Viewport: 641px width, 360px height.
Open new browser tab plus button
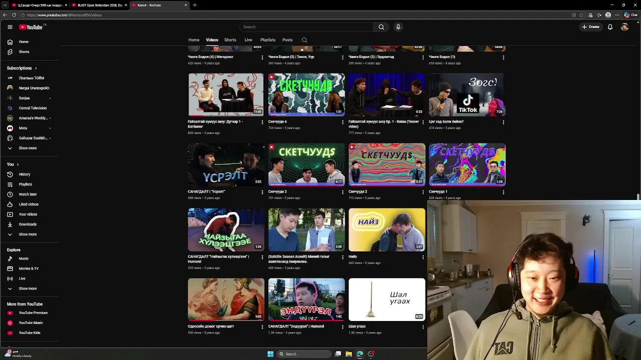[x=195, y=5]
